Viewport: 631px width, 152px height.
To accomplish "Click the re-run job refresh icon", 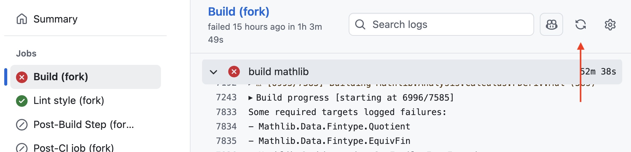I will pyautogui.click(x=580, y=24).
